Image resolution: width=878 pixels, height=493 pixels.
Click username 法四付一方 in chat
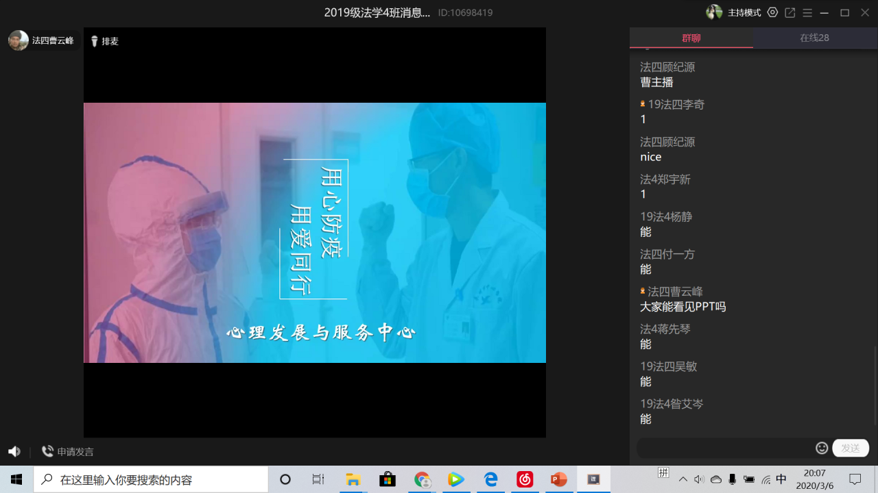(667, 254)
